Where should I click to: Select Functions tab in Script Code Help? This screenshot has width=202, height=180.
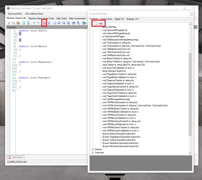(94, 18)
